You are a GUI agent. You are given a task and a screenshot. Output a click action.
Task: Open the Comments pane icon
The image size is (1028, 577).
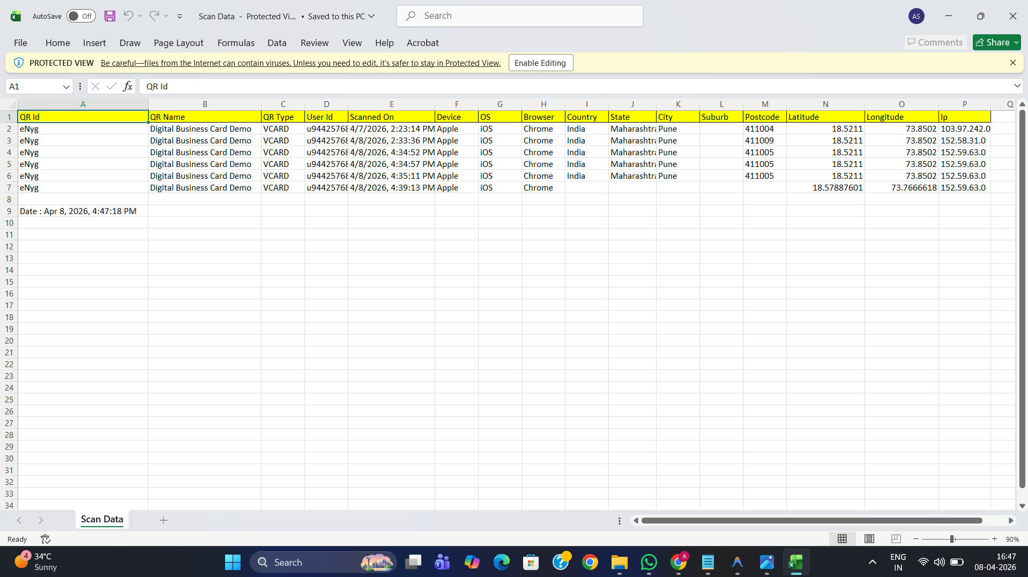click(x=935, y=42)
